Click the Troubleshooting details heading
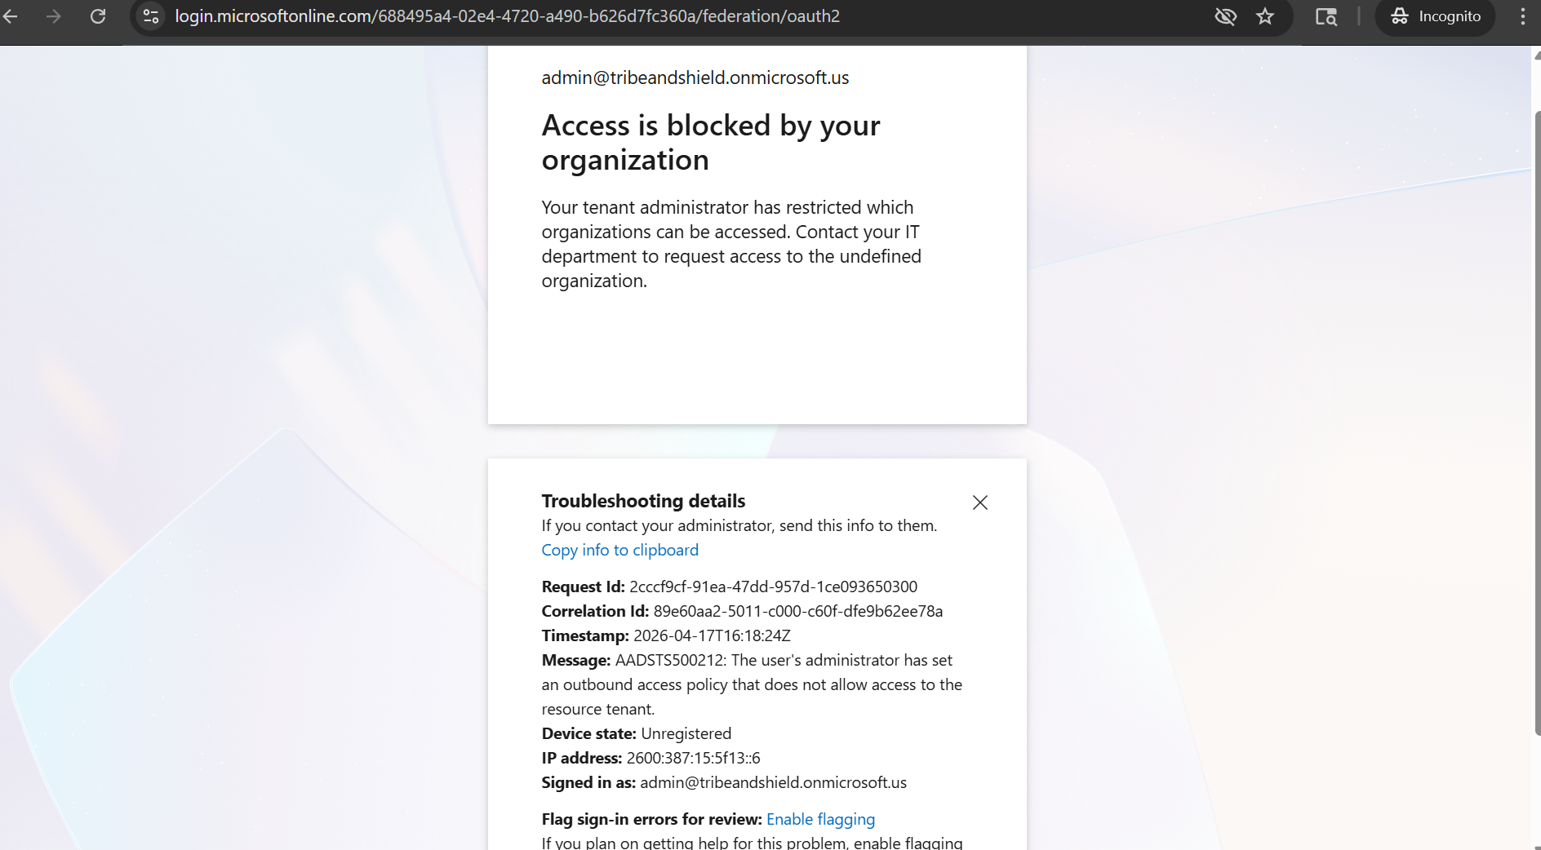The width and height of the screenshot is (1541, 850). pos(643,501)
